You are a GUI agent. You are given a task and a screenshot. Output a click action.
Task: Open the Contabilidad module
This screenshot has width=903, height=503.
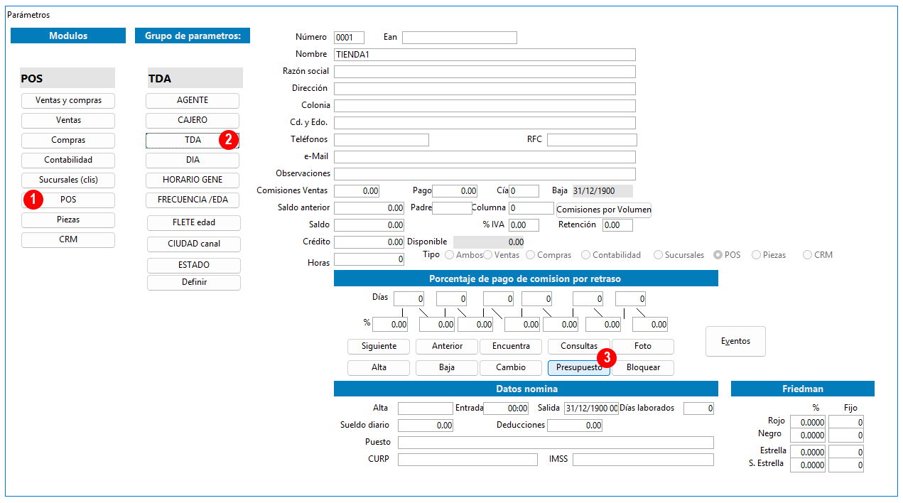(x=68, y=161)
